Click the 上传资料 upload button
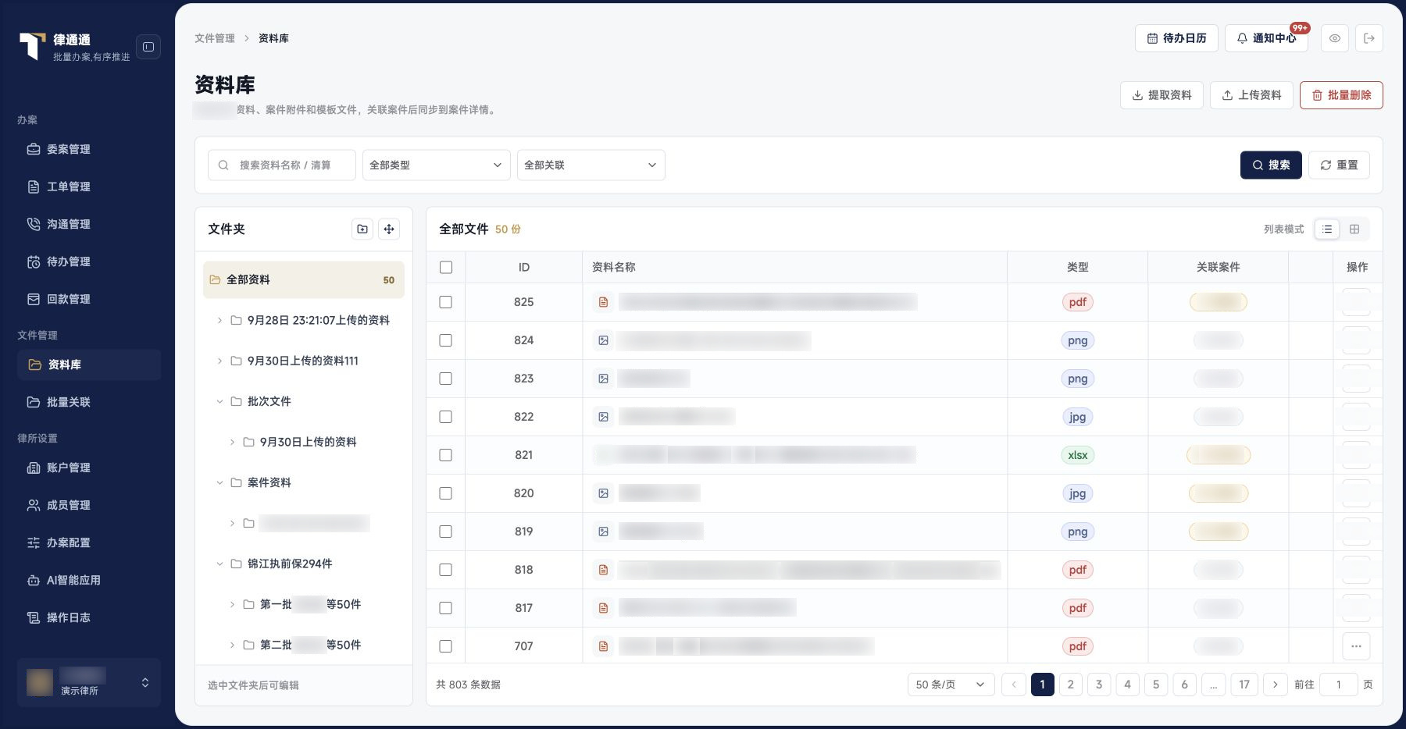Viewport: 1406px width, 729px height. pyautogui.click(x=1251, y=95)
